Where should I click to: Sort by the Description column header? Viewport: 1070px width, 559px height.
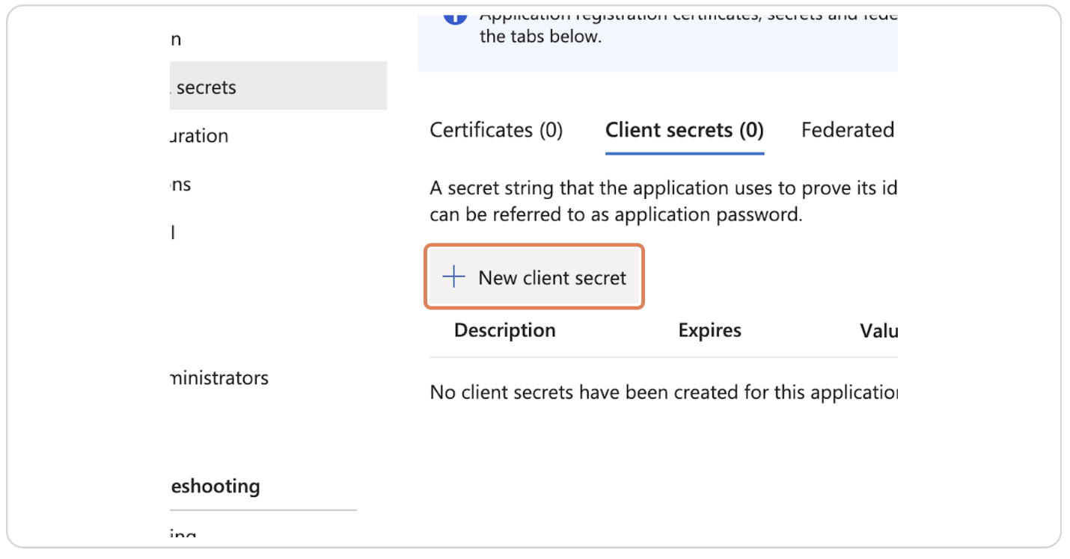point(505,330)
